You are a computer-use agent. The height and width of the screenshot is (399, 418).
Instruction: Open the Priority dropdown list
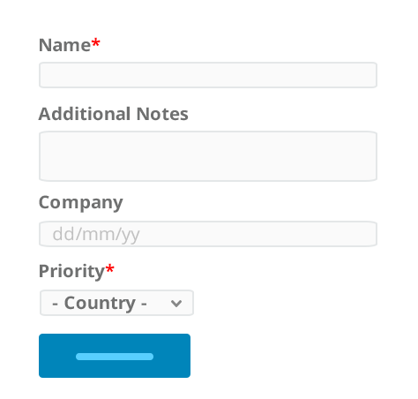(116, 303)
